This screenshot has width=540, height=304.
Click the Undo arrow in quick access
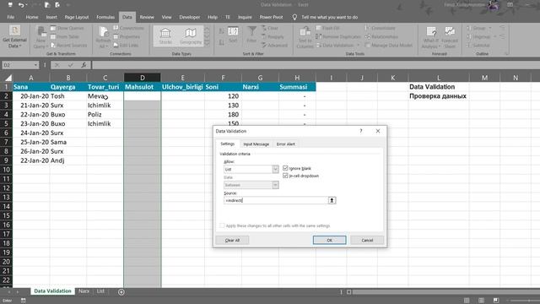[21, 5]
